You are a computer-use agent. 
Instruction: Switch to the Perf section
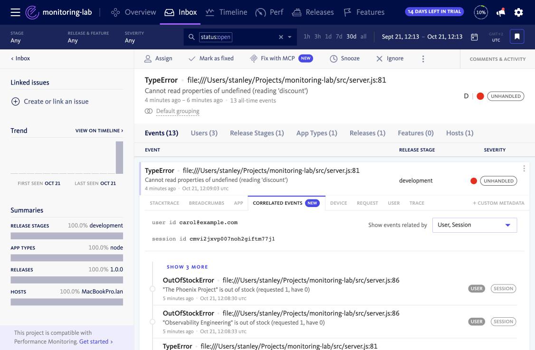click(269, 12)
